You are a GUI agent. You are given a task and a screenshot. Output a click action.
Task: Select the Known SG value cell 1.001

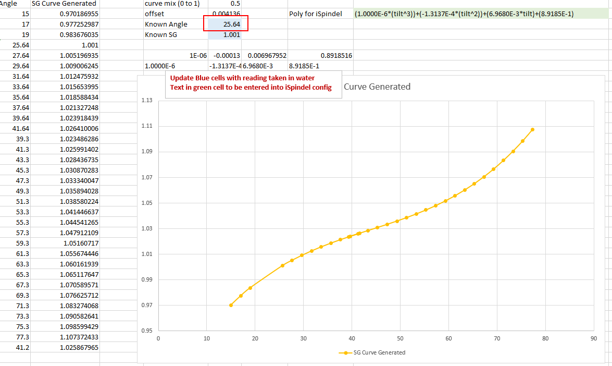point(224,34)
